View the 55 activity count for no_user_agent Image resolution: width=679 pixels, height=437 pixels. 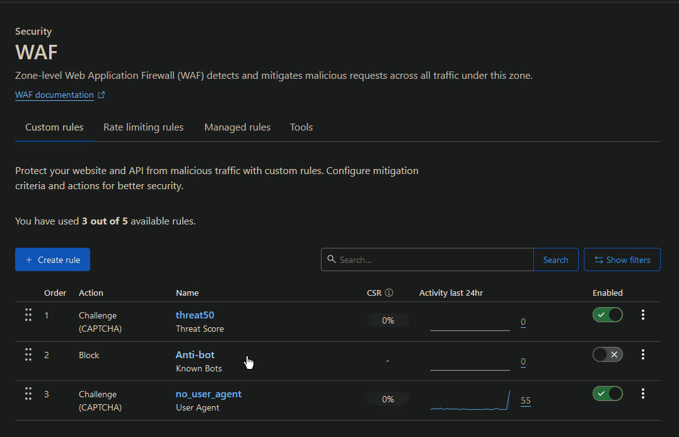[x=525, y=400]
